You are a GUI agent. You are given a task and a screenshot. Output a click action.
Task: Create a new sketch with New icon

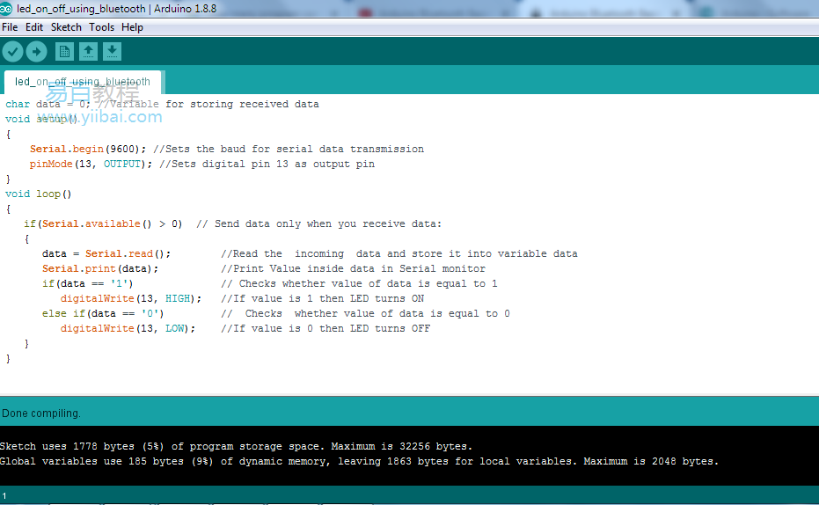coord(65,52)
